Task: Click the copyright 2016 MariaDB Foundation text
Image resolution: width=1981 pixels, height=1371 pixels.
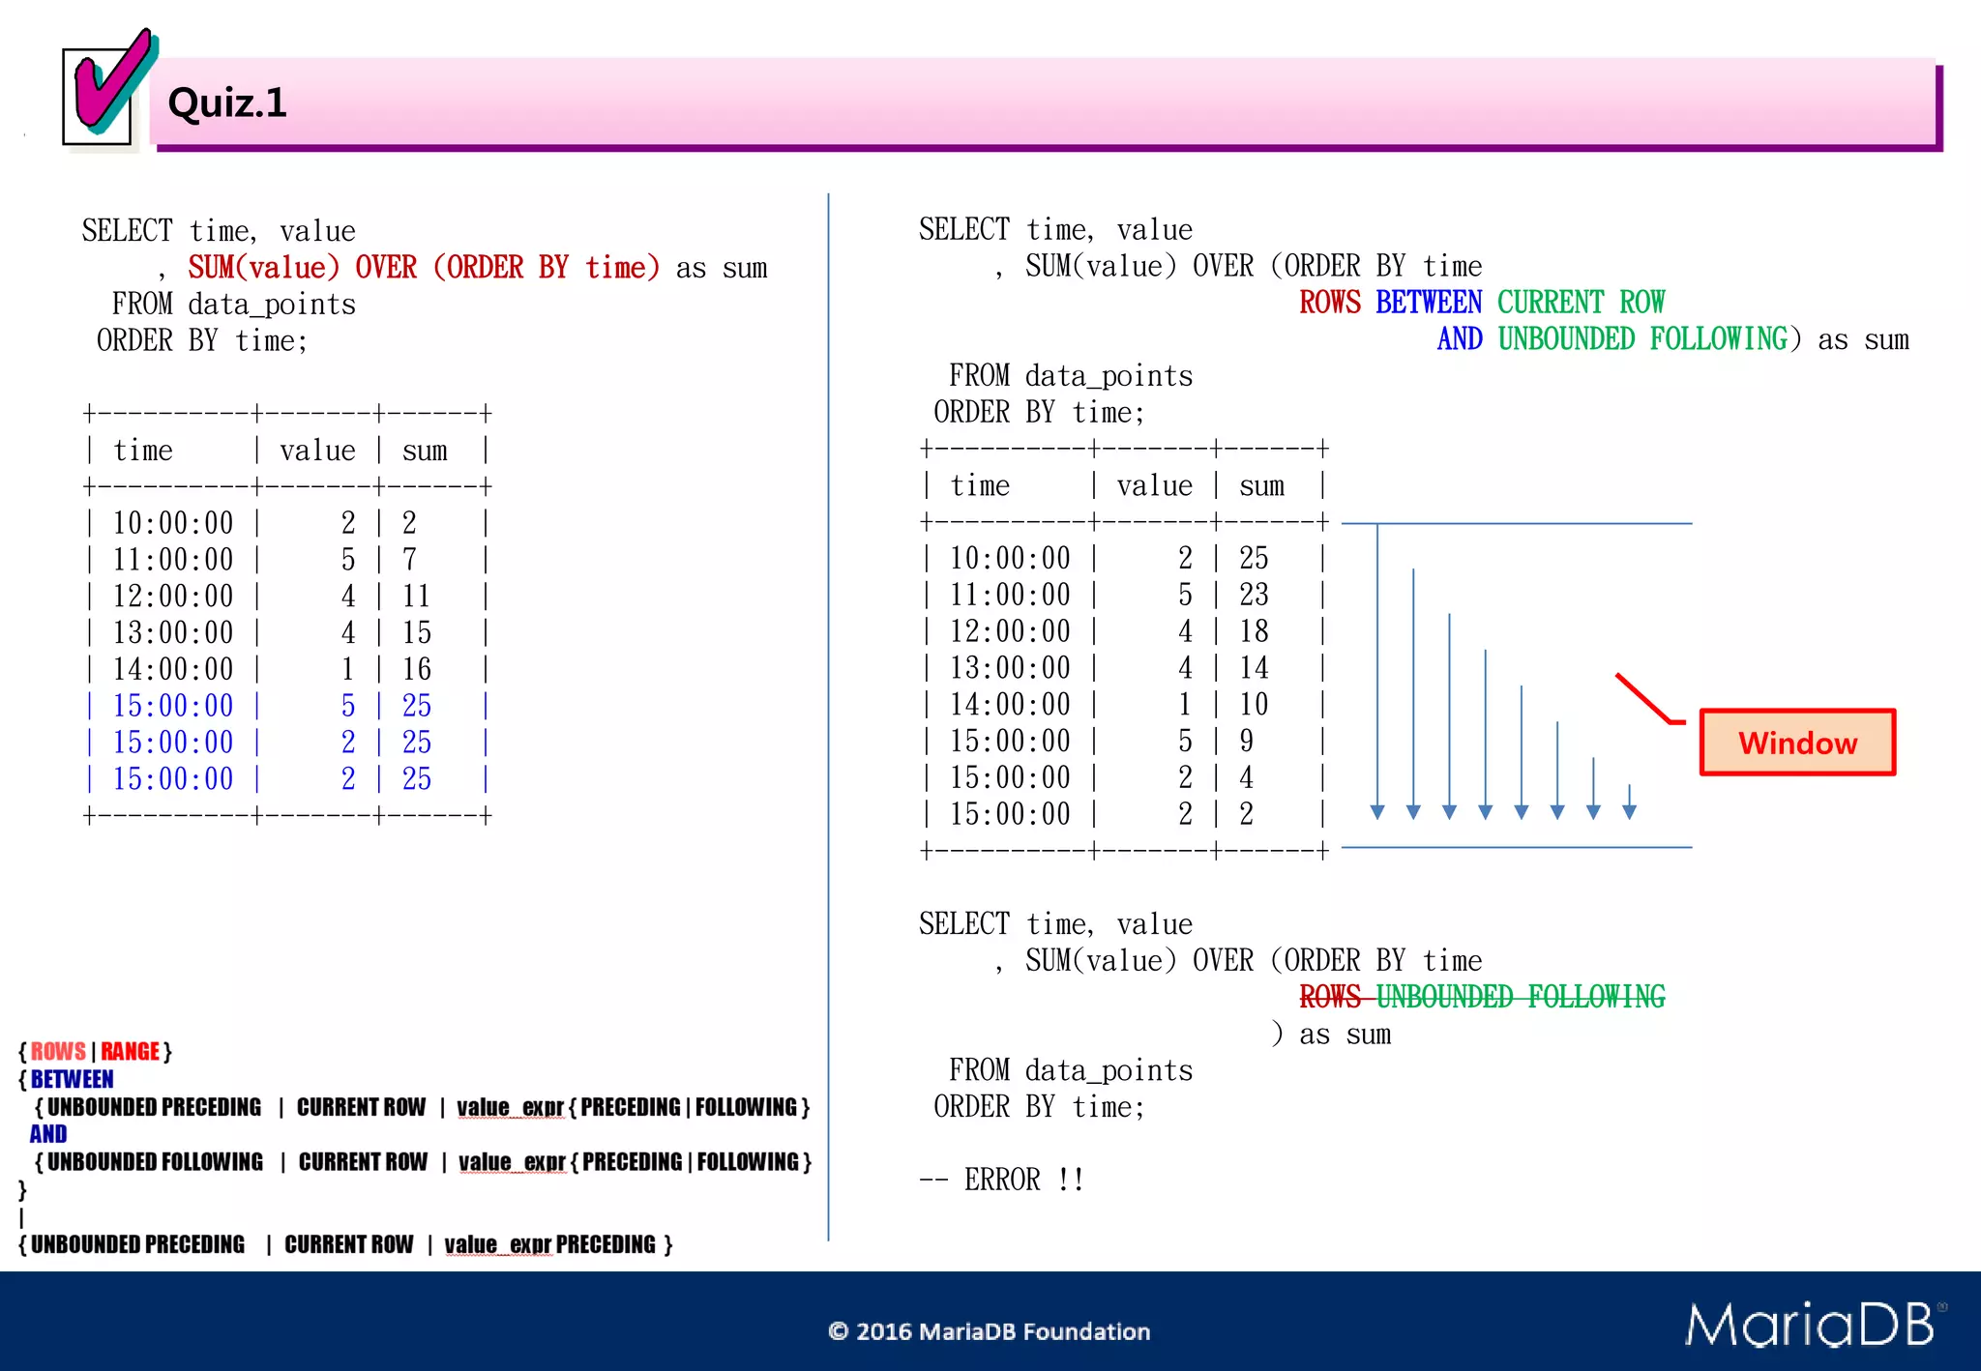Action: pos(989,1331)
